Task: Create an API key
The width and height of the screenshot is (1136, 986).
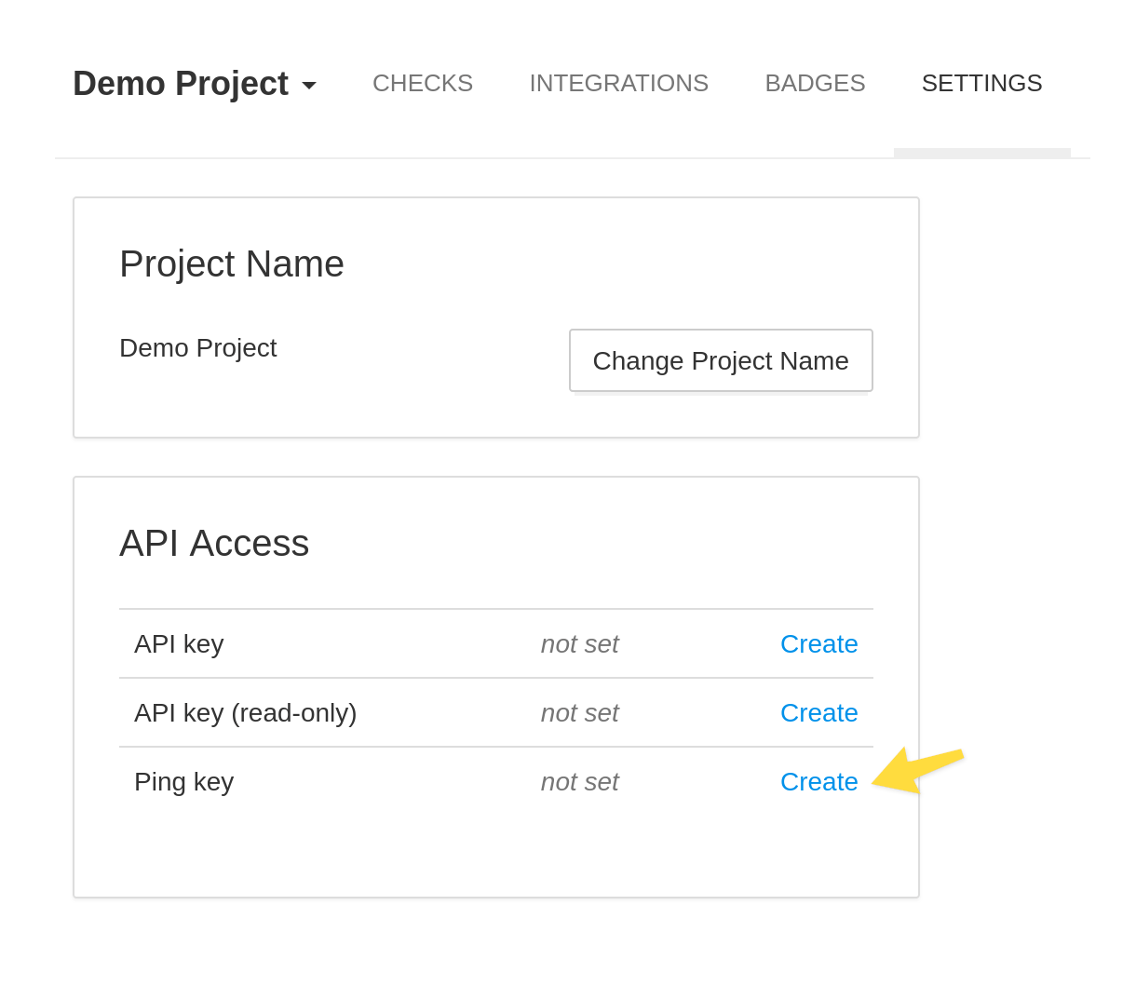Action: pos(819,643)
